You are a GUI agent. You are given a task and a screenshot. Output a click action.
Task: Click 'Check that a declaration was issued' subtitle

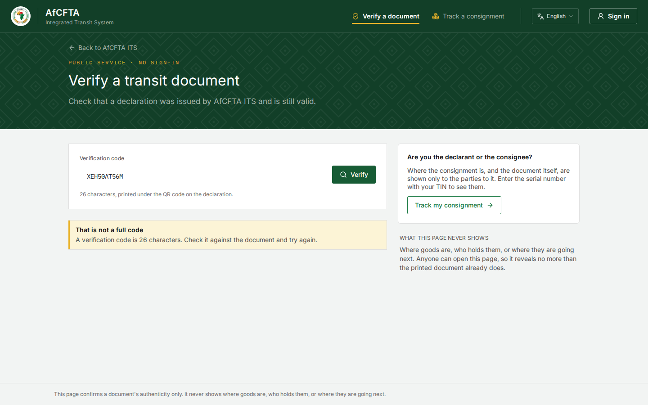point(192,101)
